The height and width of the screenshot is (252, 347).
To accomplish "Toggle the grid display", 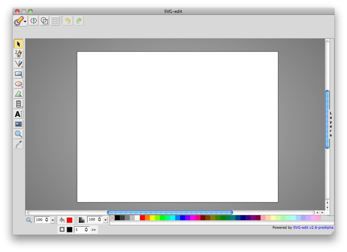I will [55, 21].
